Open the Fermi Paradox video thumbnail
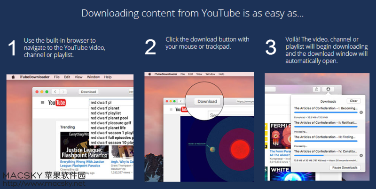Screen dimensions: 376x189 pos(280,136)
